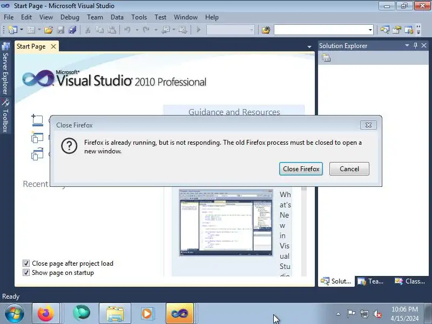Open the Solution Configurations combo box
432x324 pixels.
click(x=231, y=30)
